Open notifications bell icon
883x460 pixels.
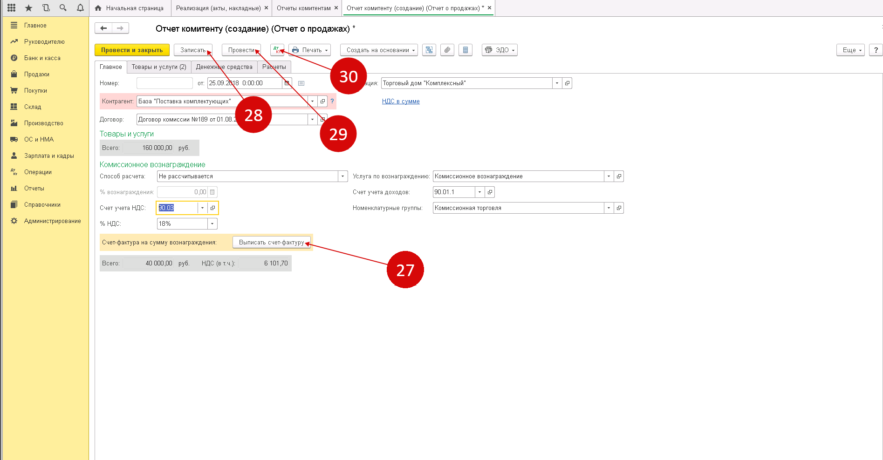[x=80, y=8]
